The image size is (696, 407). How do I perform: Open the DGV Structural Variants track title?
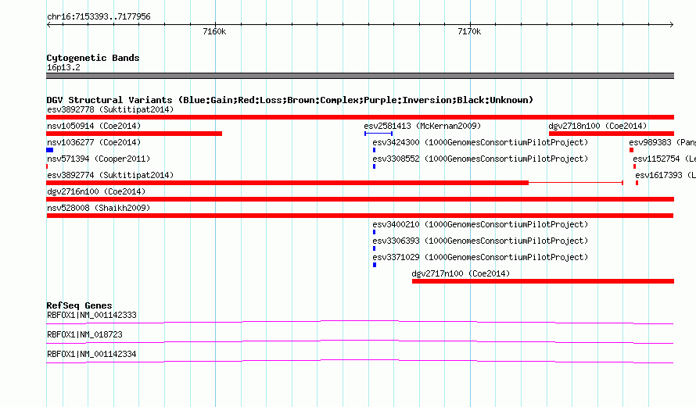289,100
